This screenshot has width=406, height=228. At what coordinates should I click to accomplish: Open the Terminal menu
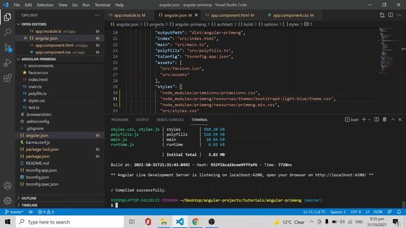tap(102, 5)
